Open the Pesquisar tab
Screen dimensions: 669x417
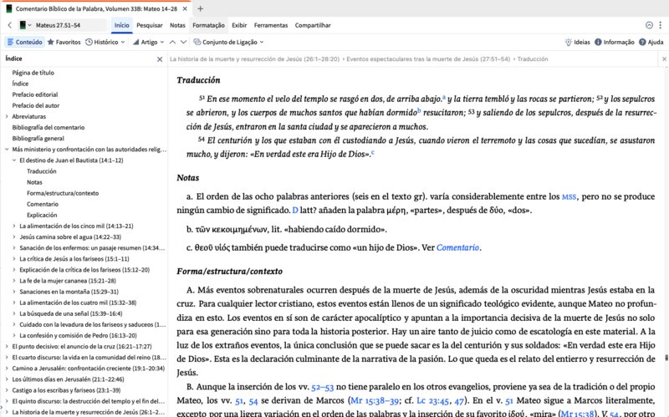click(150, 25)
